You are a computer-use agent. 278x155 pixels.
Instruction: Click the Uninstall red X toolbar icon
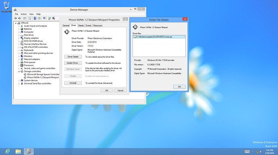(53, 18)
